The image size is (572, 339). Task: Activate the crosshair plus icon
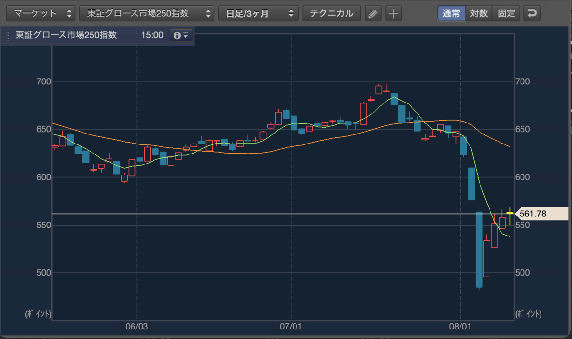tap(393, 13)
